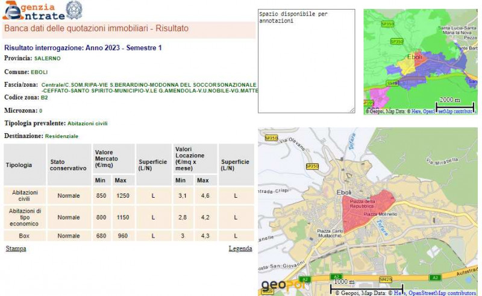Click the Italian Republic emblem icon
The image size is (482, 296).
pos(74,10)
